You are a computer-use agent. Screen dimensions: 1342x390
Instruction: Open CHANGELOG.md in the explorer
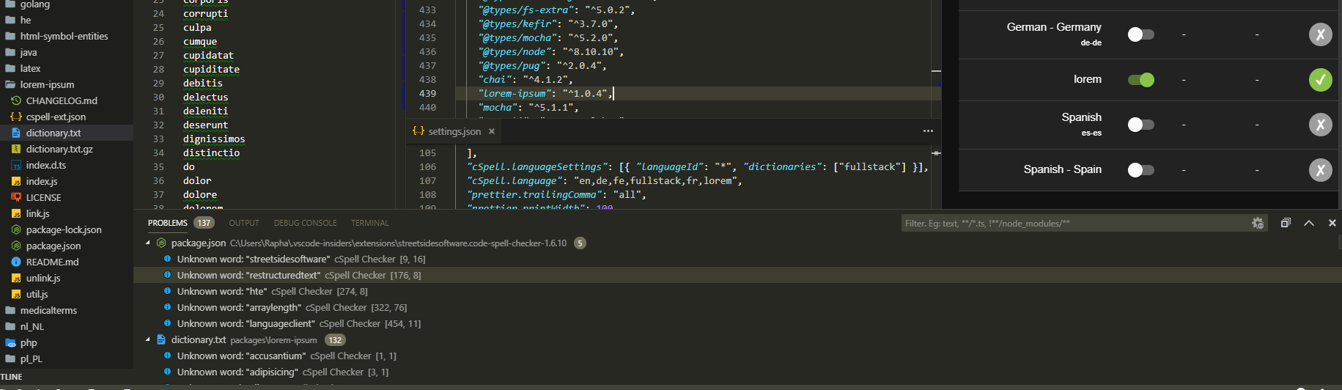pyautogui.click(x=62, y=100)
